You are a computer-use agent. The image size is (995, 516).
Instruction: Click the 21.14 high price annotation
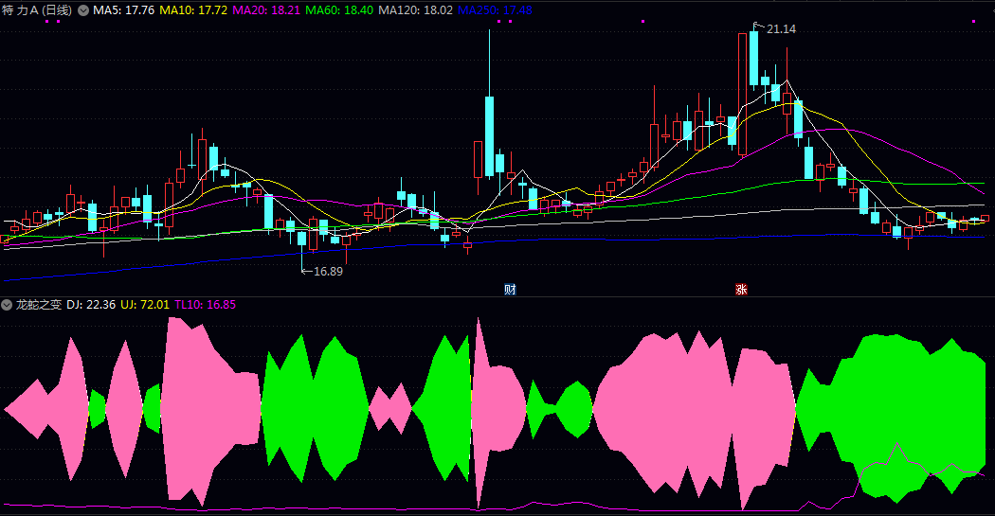780,29
